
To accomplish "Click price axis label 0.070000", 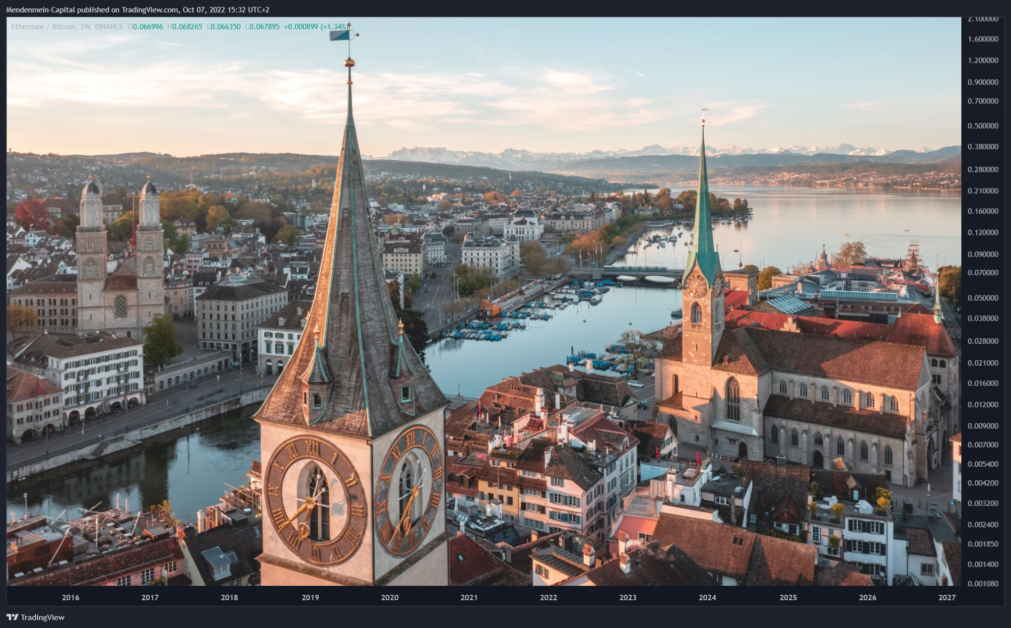I will (x=983, y=272).
